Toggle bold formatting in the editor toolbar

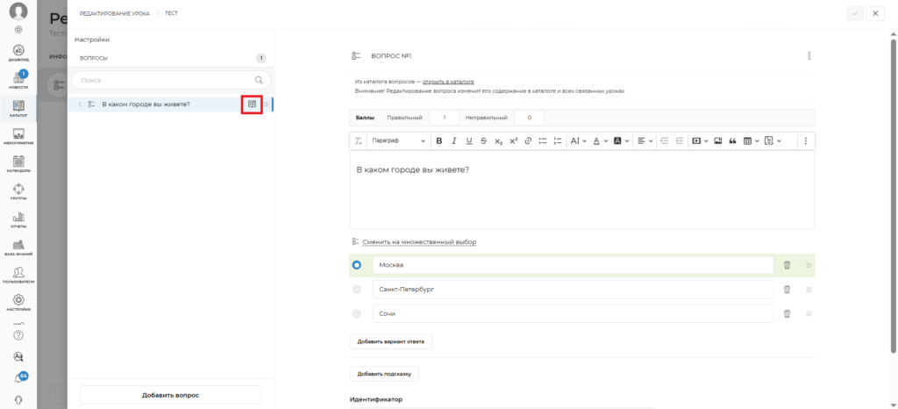pos(439,140)
